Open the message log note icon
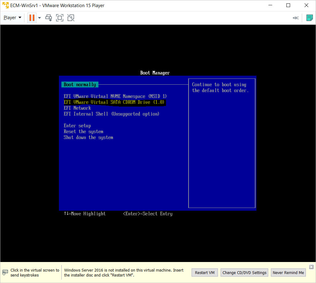The height and width of the screenshot is (283, 316). 309,18
